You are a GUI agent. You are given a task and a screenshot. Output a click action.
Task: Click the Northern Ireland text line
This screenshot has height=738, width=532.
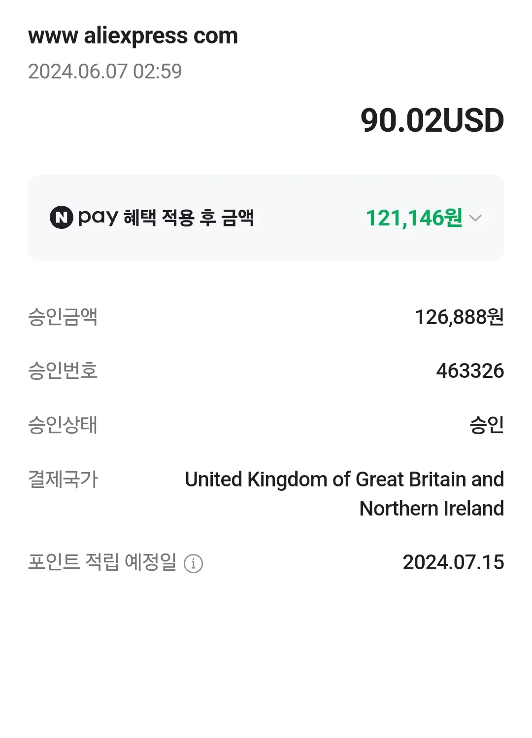point(432,508)
